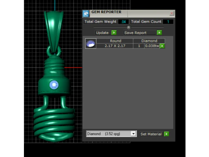Click the 'Round' gem shape cell
The width and height of the screenshot is (209, 157).
pyautogui.click(x=115, y=41)
